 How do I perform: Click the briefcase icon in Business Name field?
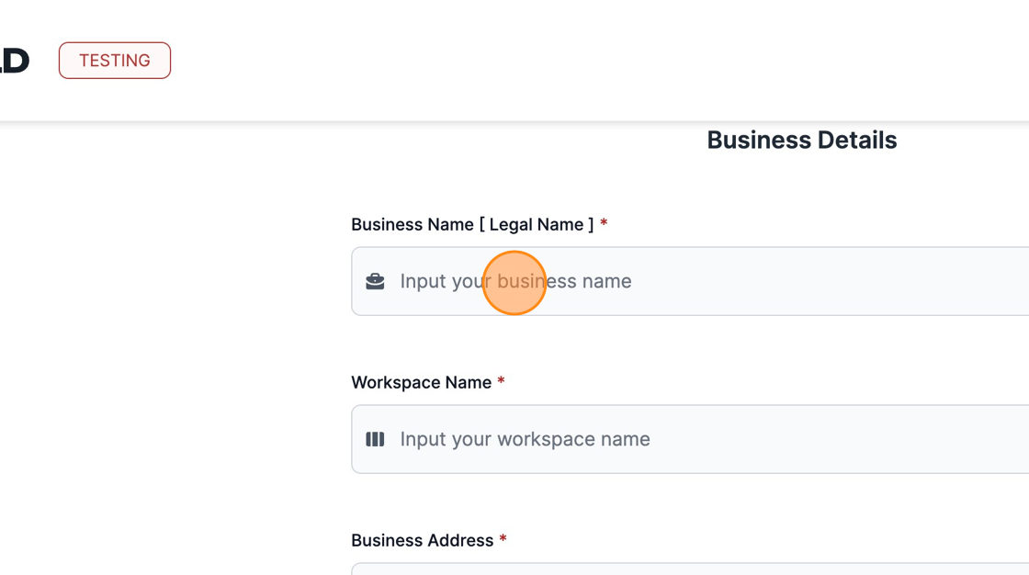tap(375, 281)
